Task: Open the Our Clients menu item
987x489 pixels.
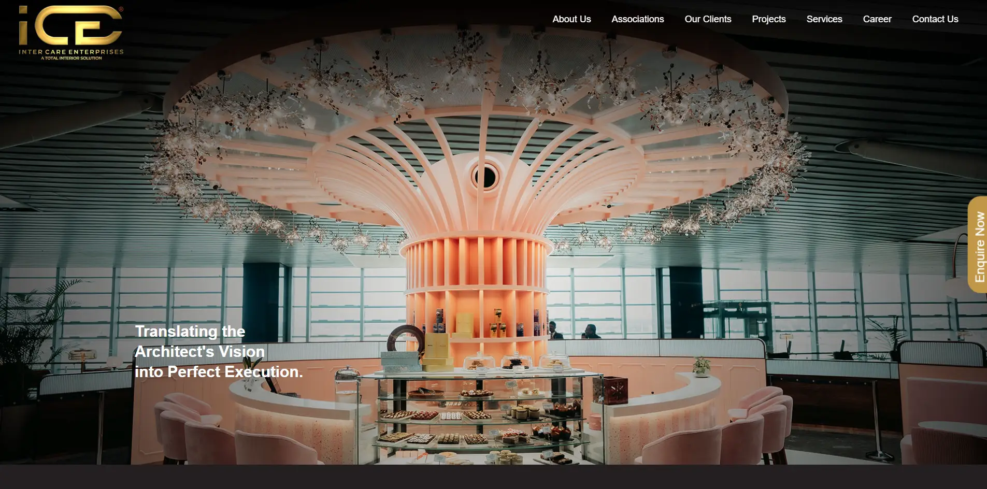Action: click(708, 19)
